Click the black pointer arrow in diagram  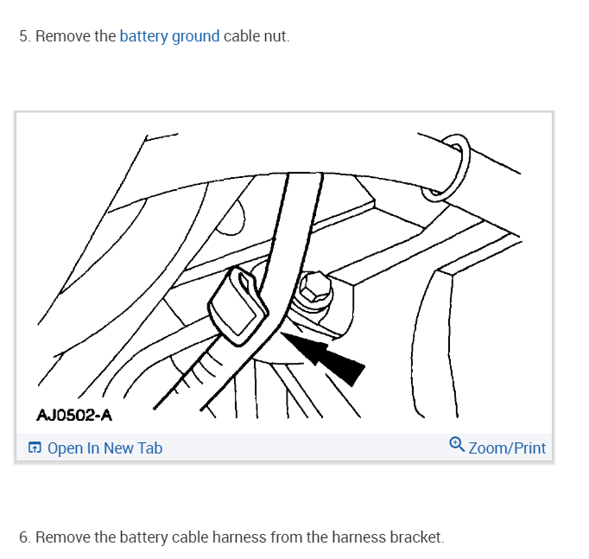[x=324, y=359]
